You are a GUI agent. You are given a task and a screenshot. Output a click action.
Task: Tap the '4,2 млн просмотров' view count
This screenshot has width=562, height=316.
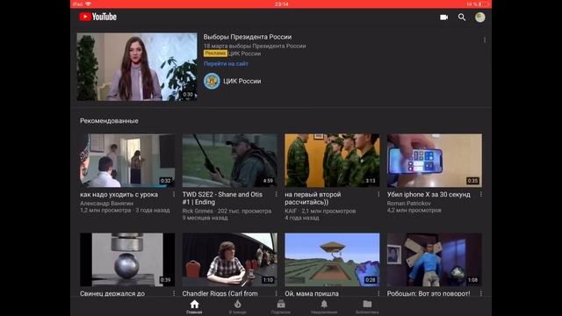coord(414,211)
